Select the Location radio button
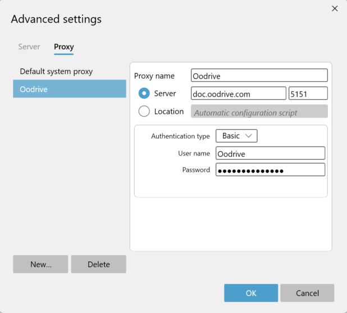This screenshot has width=347, height=313. tap(144, 111)
